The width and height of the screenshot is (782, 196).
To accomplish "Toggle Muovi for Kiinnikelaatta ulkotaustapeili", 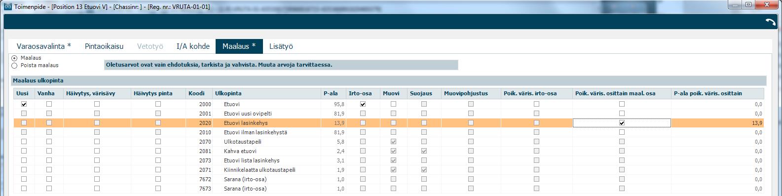I will coord(393,170).
